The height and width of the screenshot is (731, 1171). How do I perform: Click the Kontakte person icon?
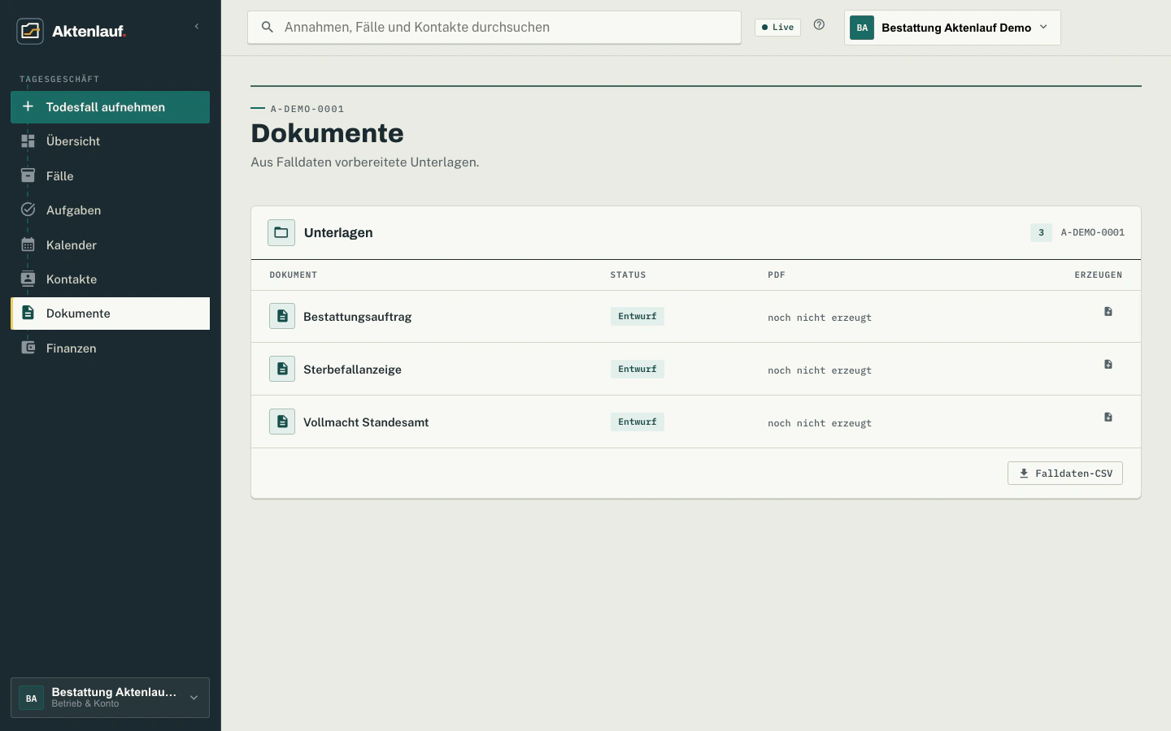28,279
